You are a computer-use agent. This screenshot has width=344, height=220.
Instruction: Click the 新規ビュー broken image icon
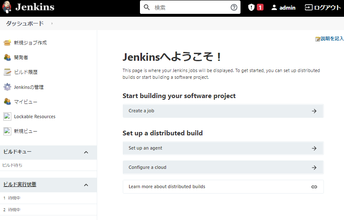click(x=7, y=131)
